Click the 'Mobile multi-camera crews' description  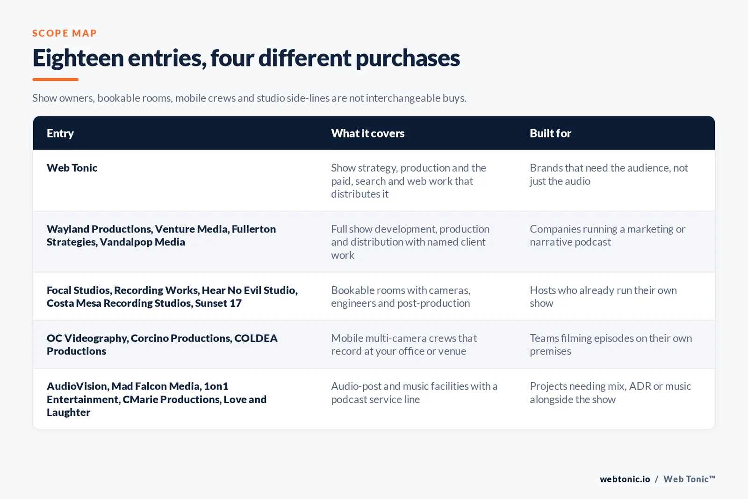tap(404, 345)
